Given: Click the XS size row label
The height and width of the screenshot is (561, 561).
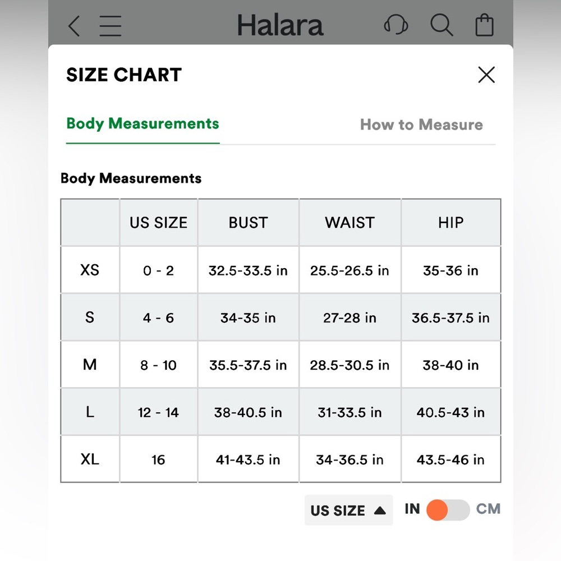Looking at the screenshot, I should pyautogui.click(x=90, y=270).
